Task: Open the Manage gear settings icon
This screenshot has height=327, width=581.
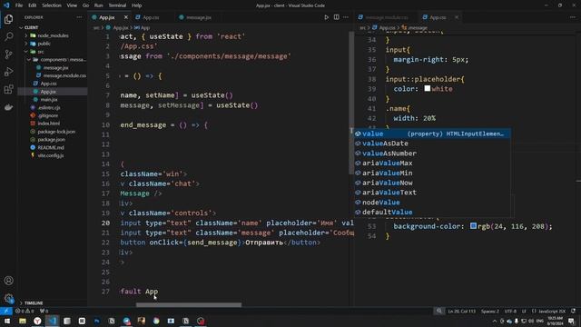Action: click(x=8, y=298)
